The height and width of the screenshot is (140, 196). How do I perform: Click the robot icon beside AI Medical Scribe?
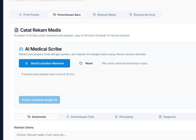pyautogui.click(x=21, y=49)
